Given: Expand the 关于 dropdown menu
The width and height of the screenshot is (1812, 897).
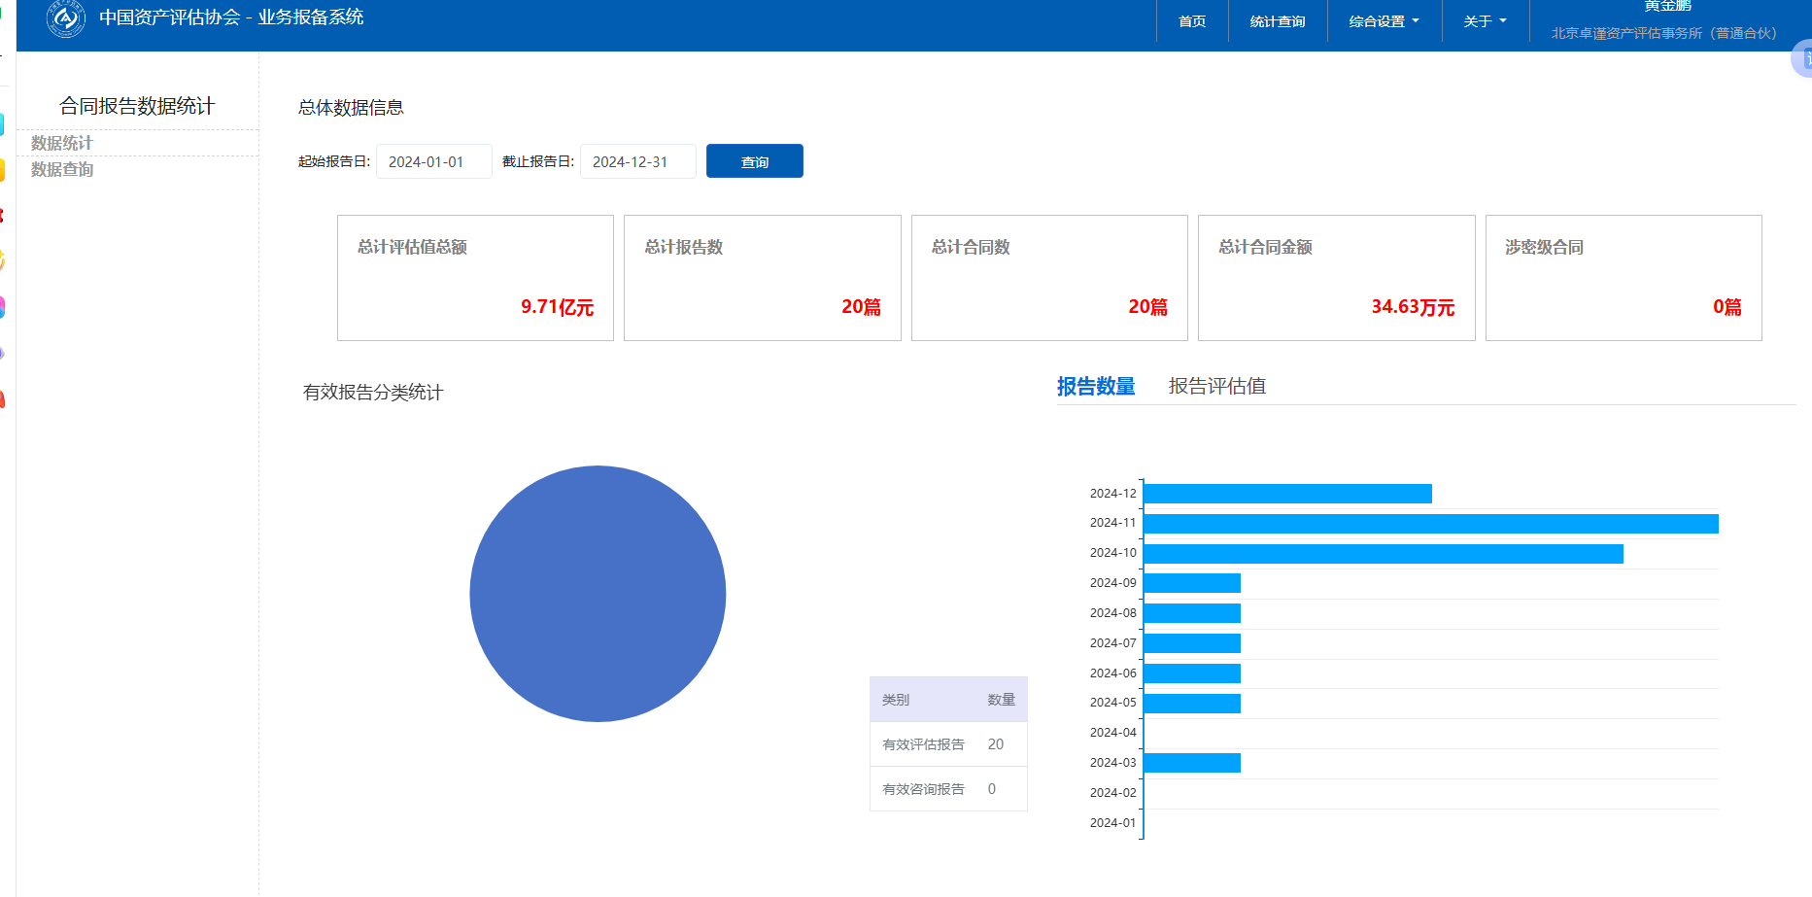Looking at the screenshot, I should click(1485, 21).
